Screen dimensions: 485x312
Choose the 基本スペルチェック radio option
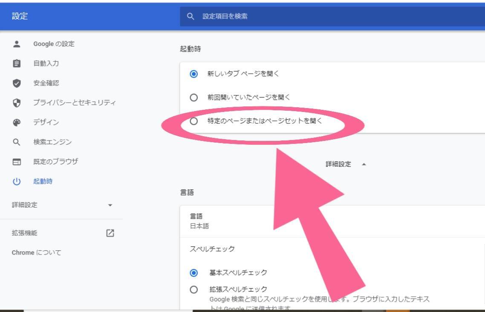pyautogui.click(x=194, y=272)
